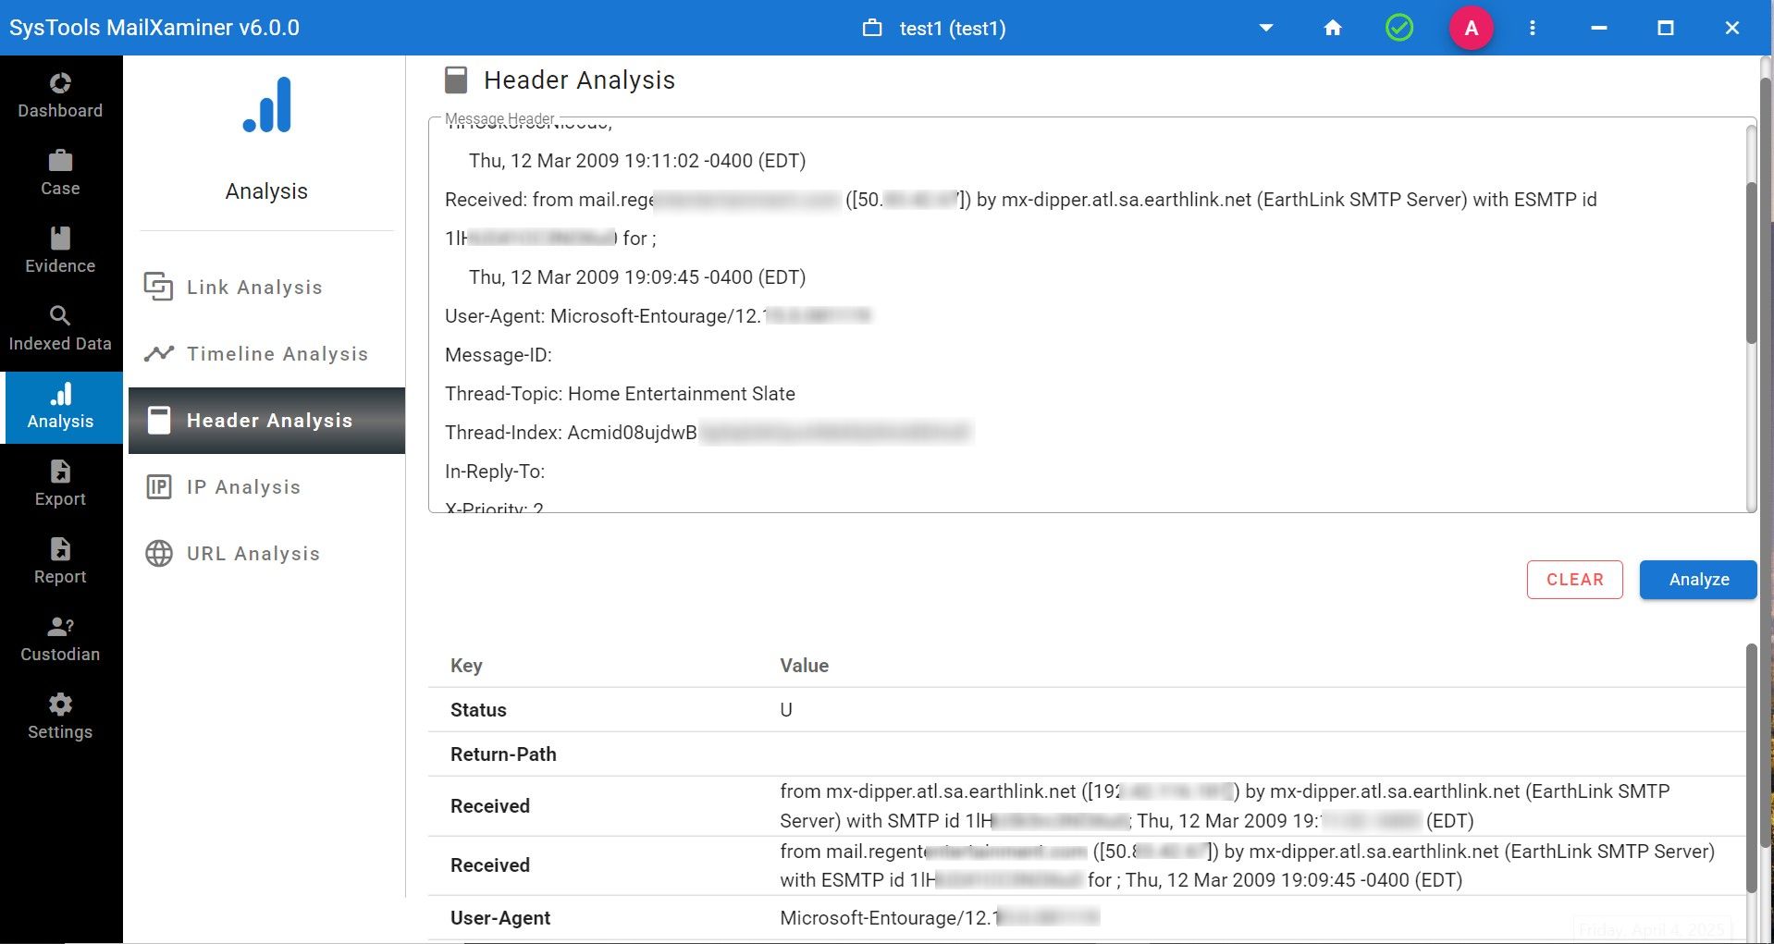
Task: Open the user avatar A menu
Action: coord(1471,28)
